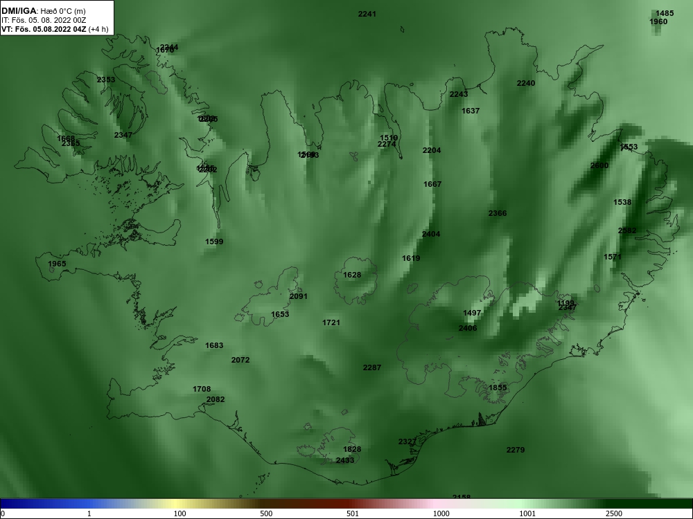Select the map value 2204
This screenshot has width=693, height=519.
431,150
